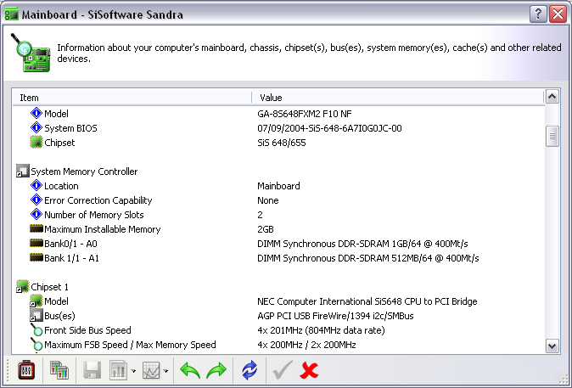Image resolution: width=572 pixels, height=388 pixels.
Task: Click the disabled save floppy icon
Action: [93, 370]
